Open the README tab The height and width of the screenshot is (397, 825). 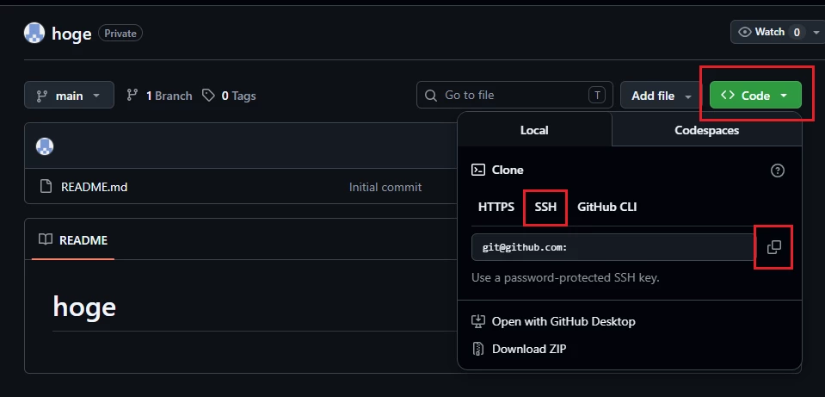(73, 240)
